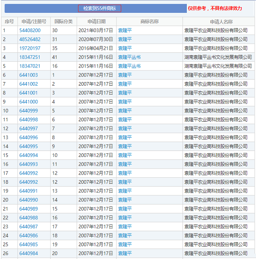Open registration number 18347021
Viewport: 256px width, 259px height.
tap(30, 66)
